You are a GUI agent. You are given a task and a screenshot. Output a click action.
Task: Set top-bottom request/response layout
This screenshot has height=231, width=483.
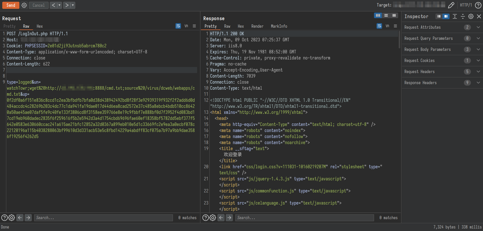(386, 16)
